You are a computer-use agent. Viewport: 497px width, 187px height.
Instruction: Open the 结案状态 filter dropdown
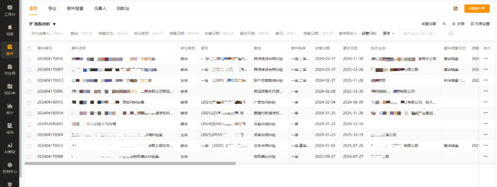click(122, 33)
